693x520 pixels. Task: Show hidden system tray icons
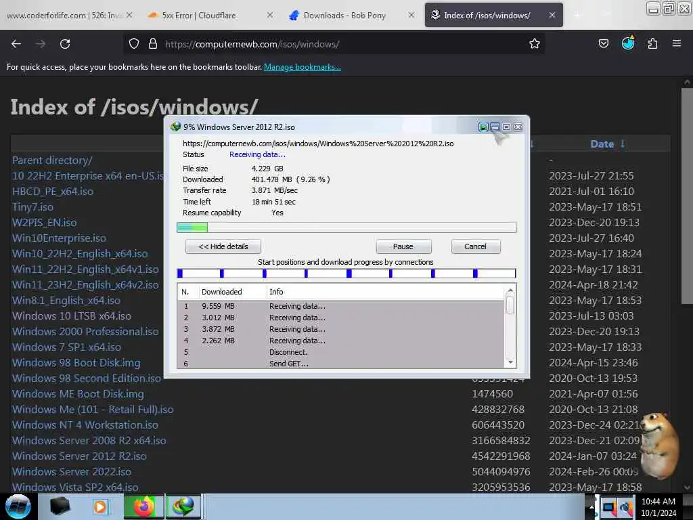pos(591,507)
